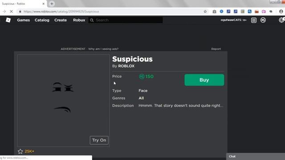Click Why am I seeing ads
The width and height of the screenshot is (285, 160).
(103, 49)
